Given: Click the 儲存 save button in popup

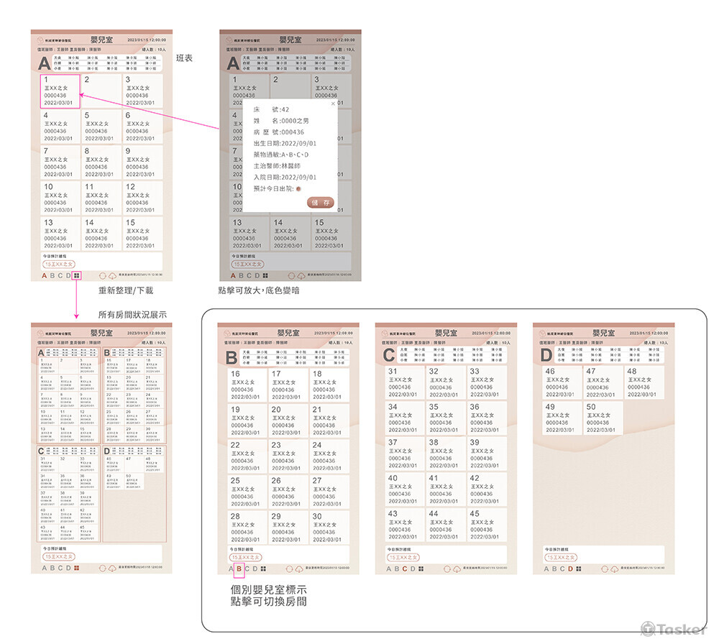Looking at the screenshot, I should coord(321,203).
